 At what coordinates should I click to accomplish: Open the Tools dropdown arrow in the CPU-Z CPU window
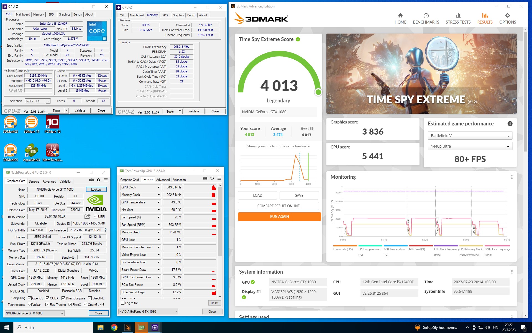tap(66, 110)
